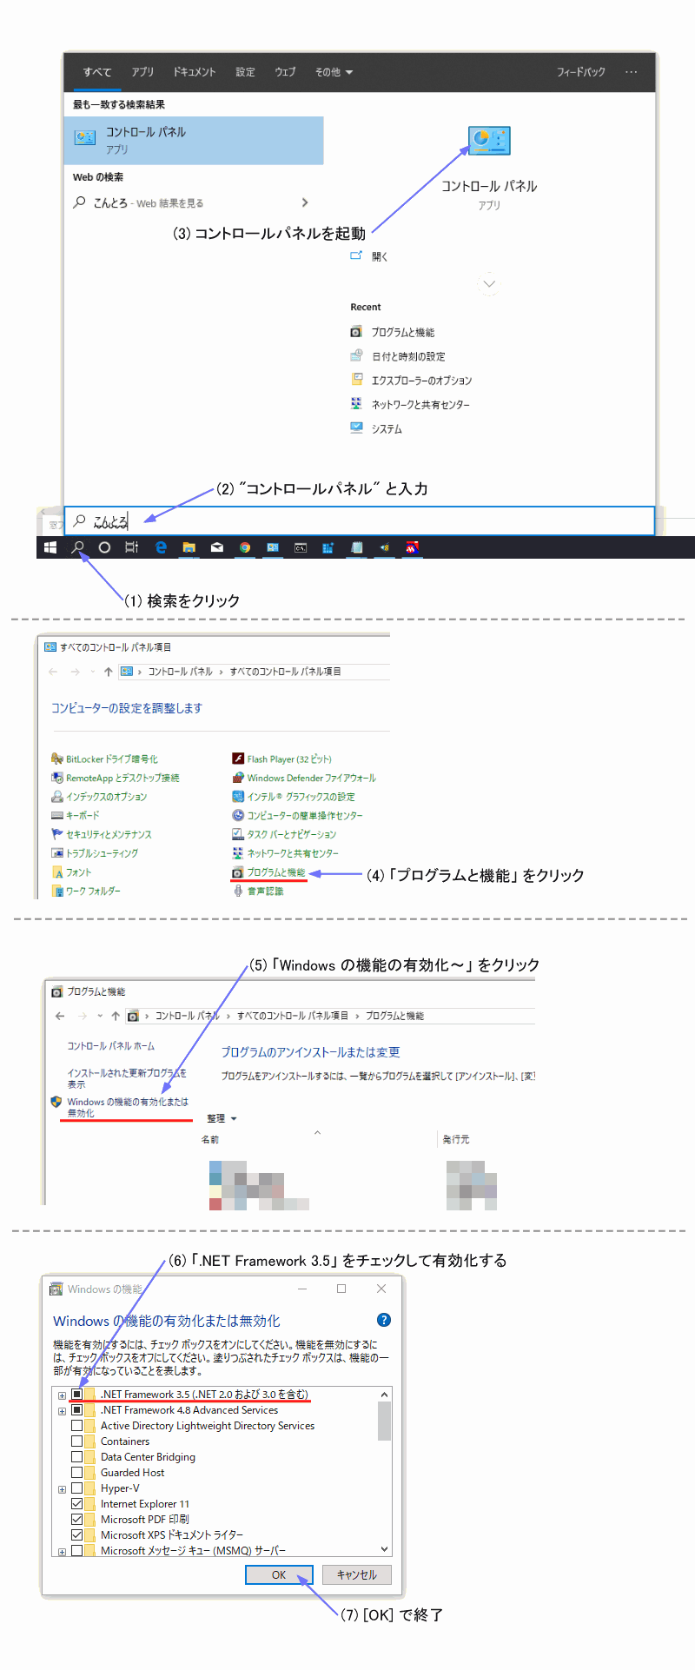Click the features list vertical scrollbar
The width and height of the screenshot is (695, 1670).
(384, 1422)
